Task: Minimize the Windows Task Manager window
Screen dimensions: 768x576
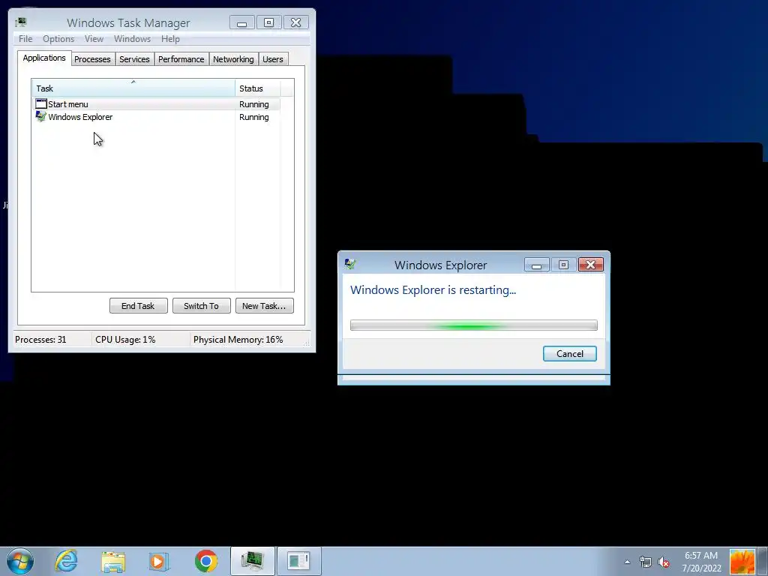Action: 242,22
